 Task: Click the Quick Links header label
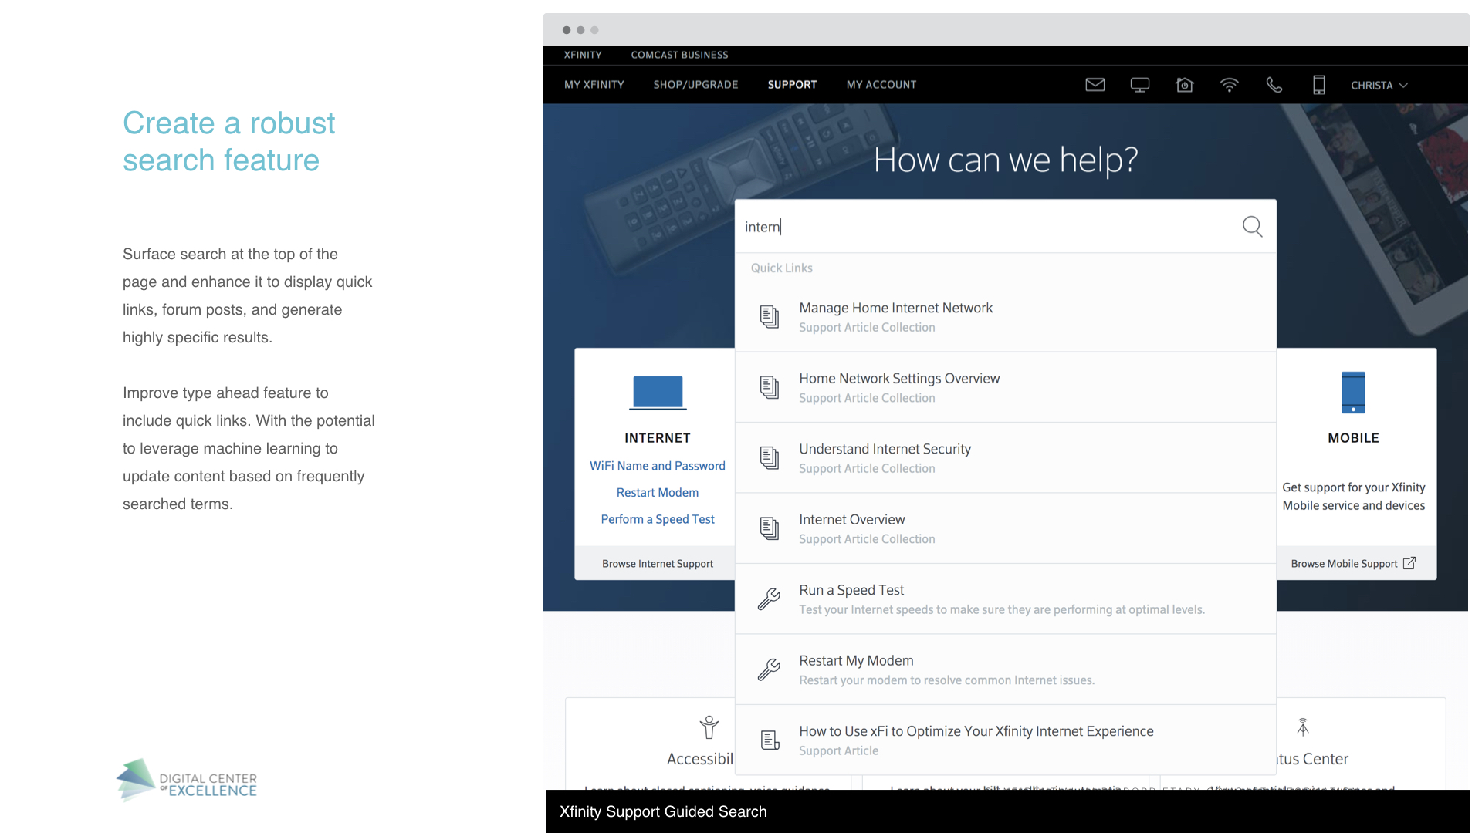point(781,268)
